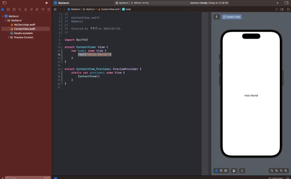The height and width of the screenshot is (179, 291).
Task: Open the Find navigator
Action: tap(20, 9)
